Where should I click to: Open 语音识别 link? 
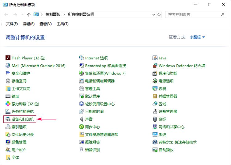92,150
